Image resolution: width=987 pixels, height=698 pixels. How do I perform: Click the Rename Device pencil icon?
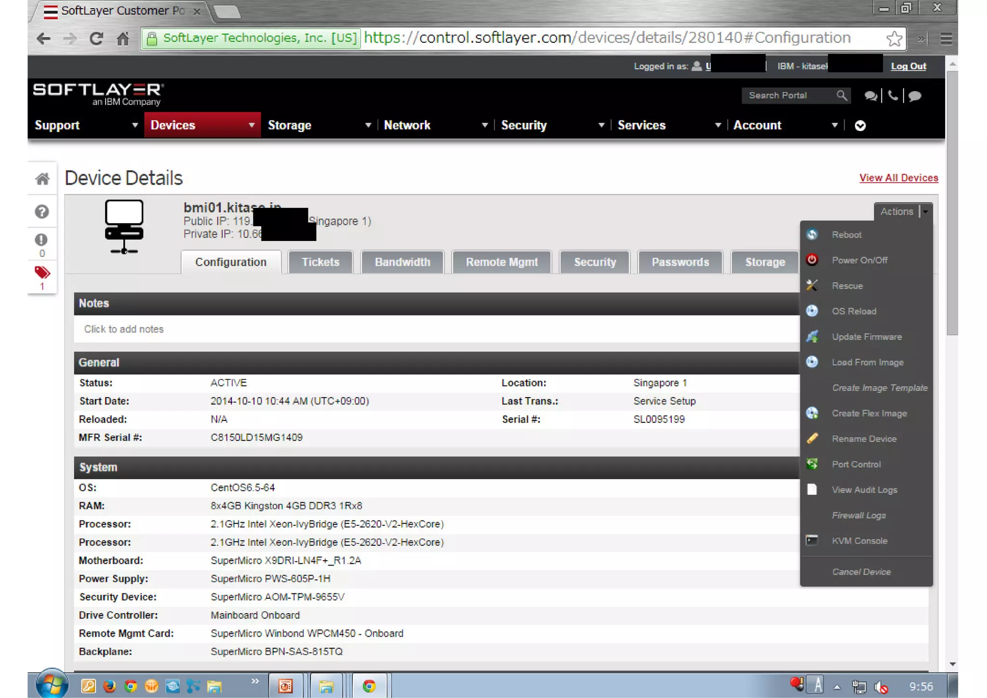coord(812,439)
